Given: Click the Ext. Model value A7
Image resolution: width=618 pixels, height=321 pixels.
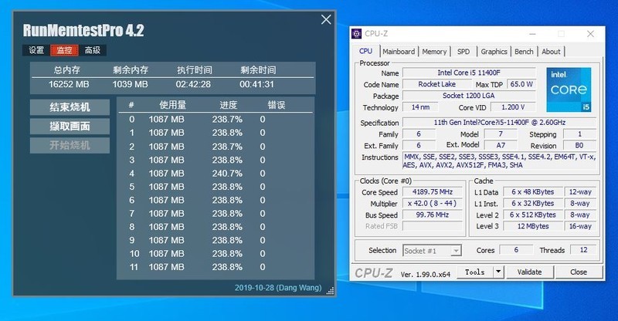Looking at the screenshot, I should 501,145.
